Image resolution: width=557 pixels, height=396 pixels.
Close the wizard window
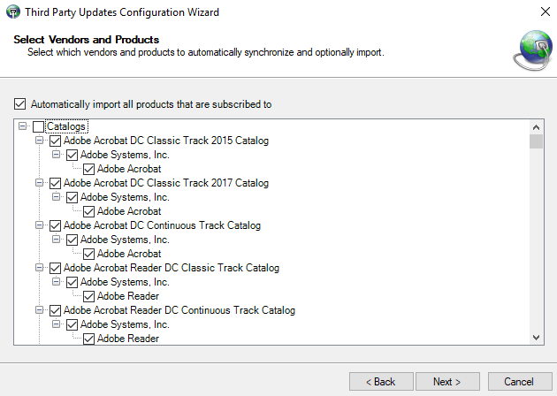point(540,12)
